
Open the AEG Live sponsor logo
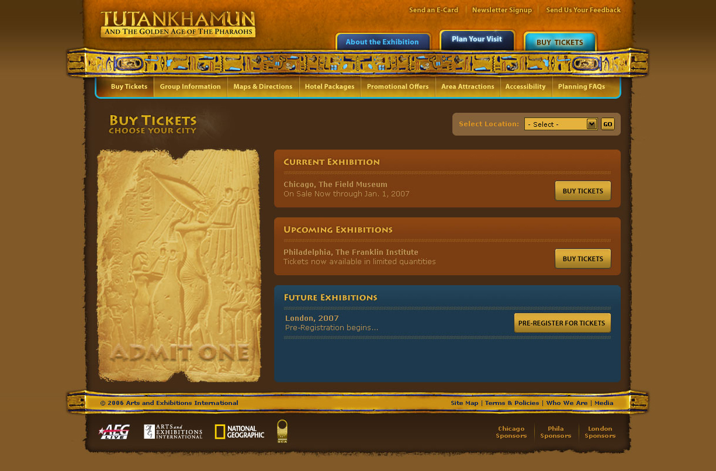coord(114,432)
